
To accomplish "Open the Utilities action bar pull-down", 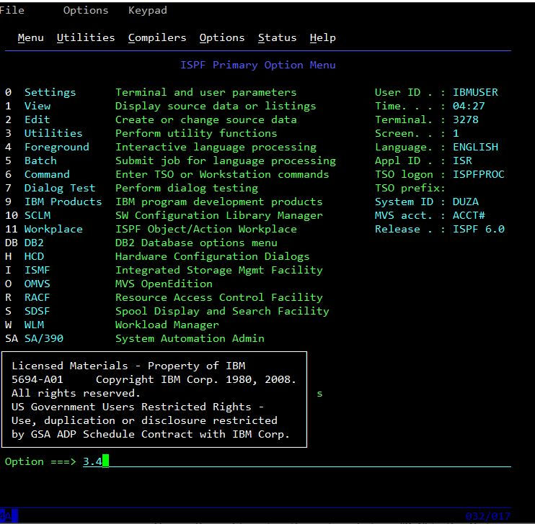I will (86, 37).
